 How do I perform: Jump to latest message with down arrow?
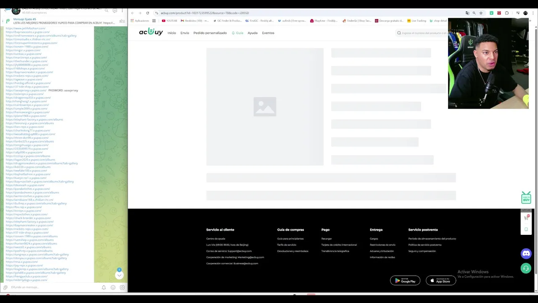click(119, 275)
